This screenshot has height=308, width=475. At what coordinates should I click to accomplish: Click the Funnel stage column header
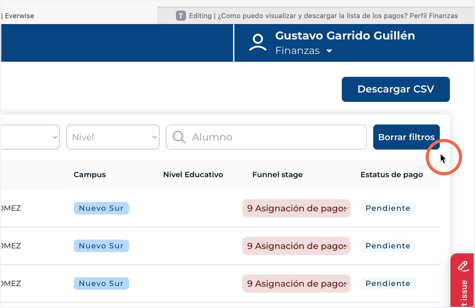tap(277, 174)
